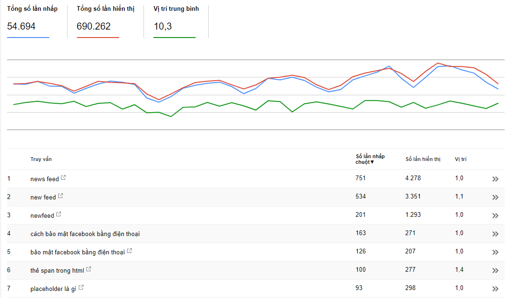The width and height of the screenshot is (507, 298).
Task: Sort by "Số lần nhấp chuột" column
Action: coord(370,159)
